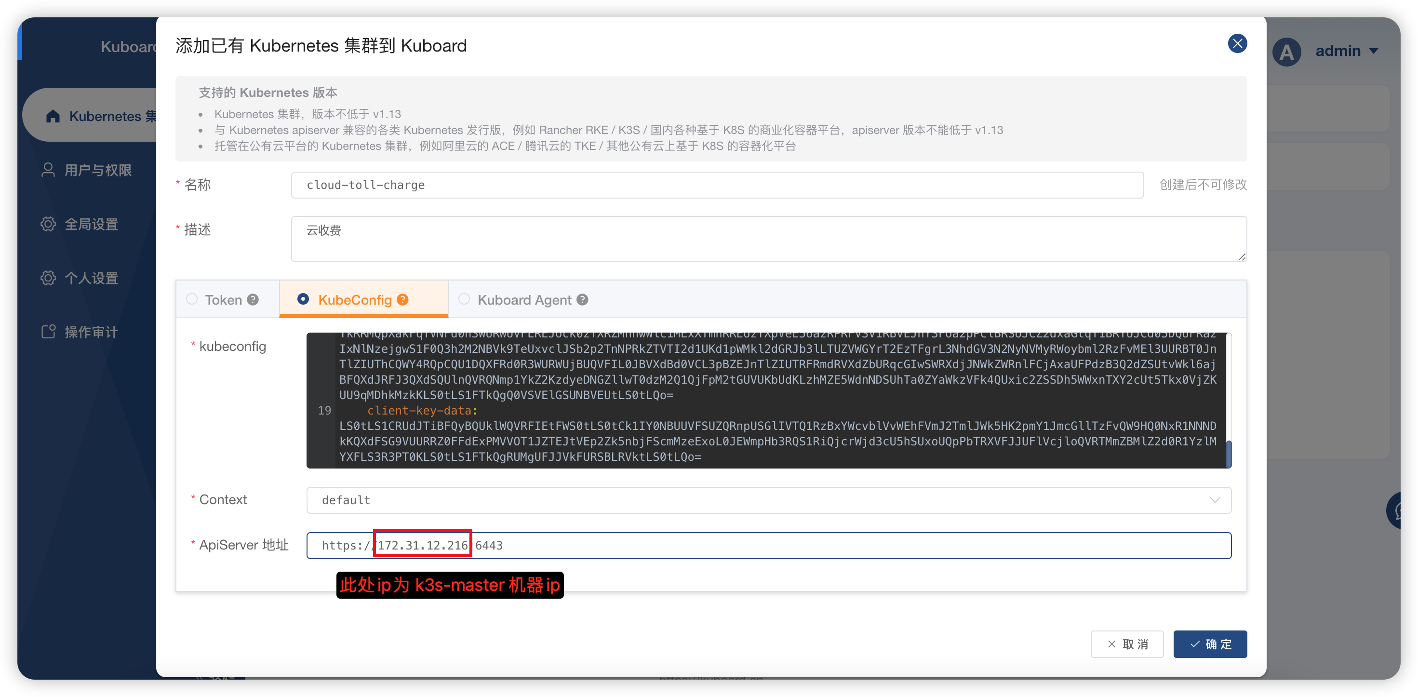This screenshot has width=1418, height=697.
Task: Select the Kuboard Agent radio button
Action: click(464, 299)
